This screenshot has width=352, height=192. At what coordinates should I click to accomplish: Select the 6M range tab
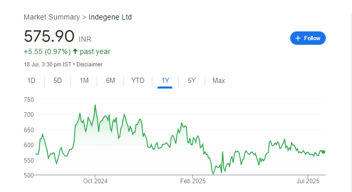pos(110,80)
